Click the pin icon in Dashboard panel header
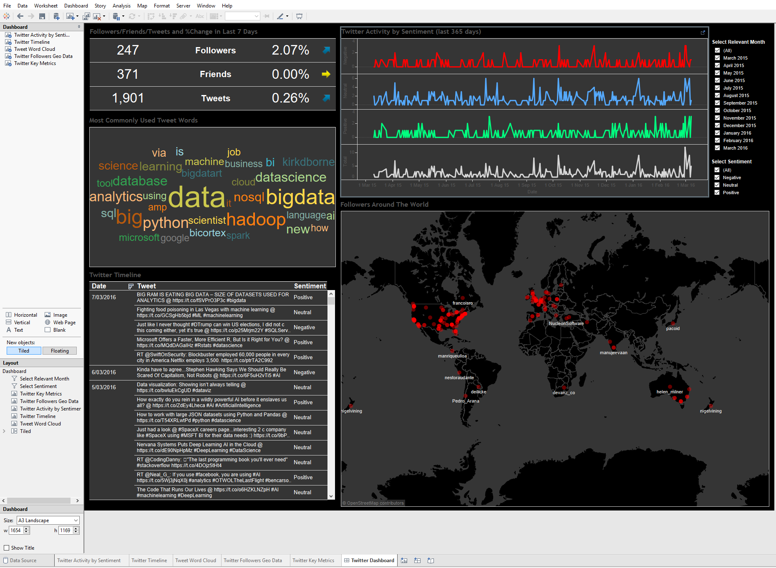Image resolution: width=776 pixels, height=568 pixels. [79, 27]
